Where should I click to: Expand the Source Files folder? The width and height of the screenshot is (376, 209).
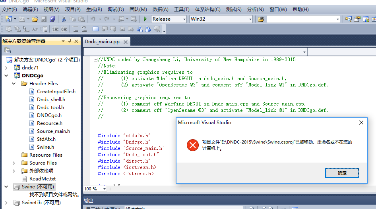pyautogui.click(x=14, y=163)
